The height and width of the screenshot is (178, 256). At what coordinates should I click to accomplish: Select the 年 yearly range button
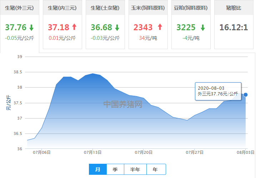[155, 169]
